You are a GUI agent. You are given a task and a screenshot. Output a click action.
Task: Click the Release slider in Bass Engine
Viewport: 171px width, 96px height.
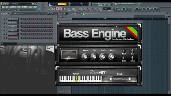click(132, 58)
